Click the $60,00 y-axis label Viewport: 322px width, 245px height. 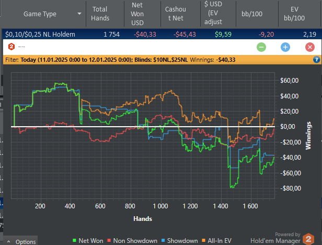coord(290,80)
